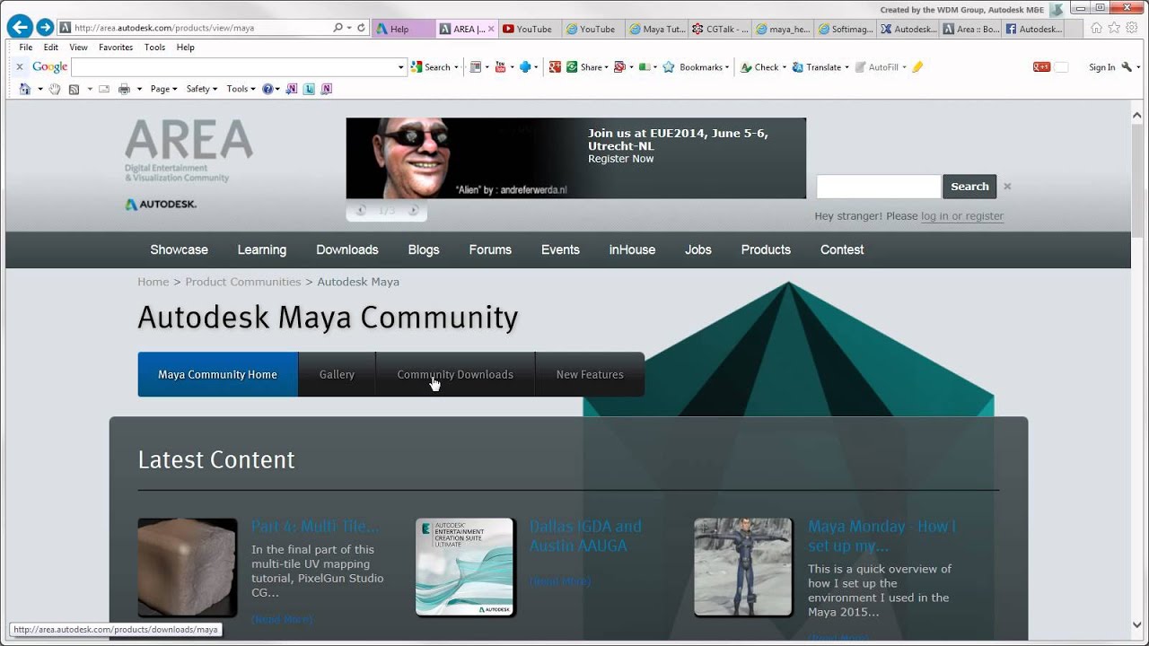The height and width of the screenshot is (646, 1149).
Task: Close the AREA browser tab
Action: (491, 29)
